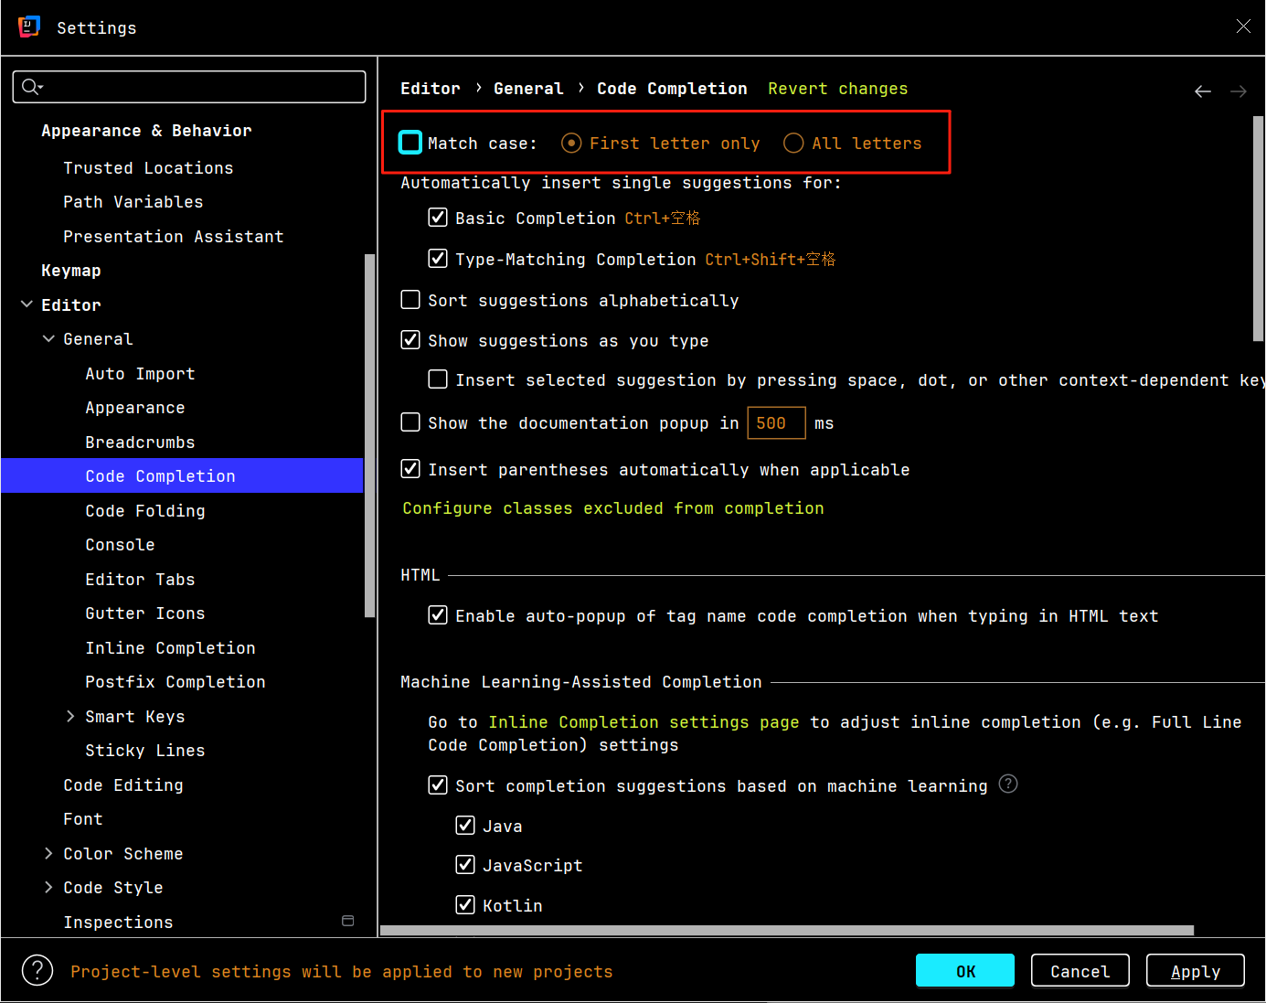
Task: Collapse the Editor tree section
Action: pyautogui.click(x=27, y=304)
